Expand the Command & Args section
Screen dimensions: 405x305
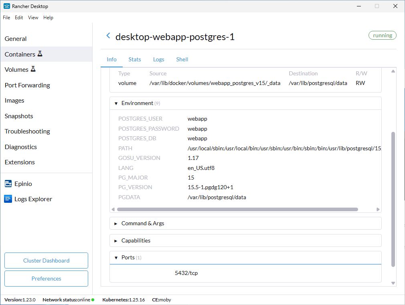[x=116, y=224]
